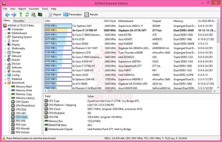Viewport: 222px width, 142px height.
Task: Select the FPU Julia benchmark icon
Action: pyautogui.click(x=13, y=125)
